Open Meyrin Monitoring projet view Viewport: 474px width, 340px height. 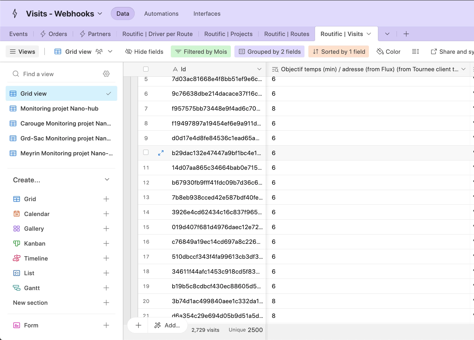61,153
